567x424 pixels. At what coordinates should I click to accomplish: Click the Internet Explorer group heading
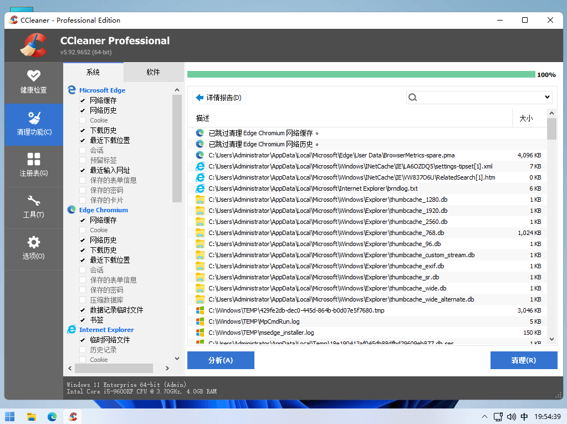[106, 329]
